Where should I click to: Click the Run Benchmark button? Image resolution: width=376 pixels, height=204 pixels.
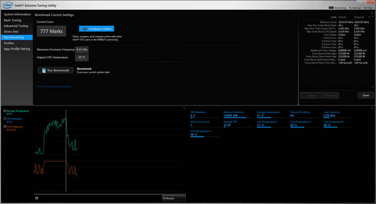coord(55,70)
